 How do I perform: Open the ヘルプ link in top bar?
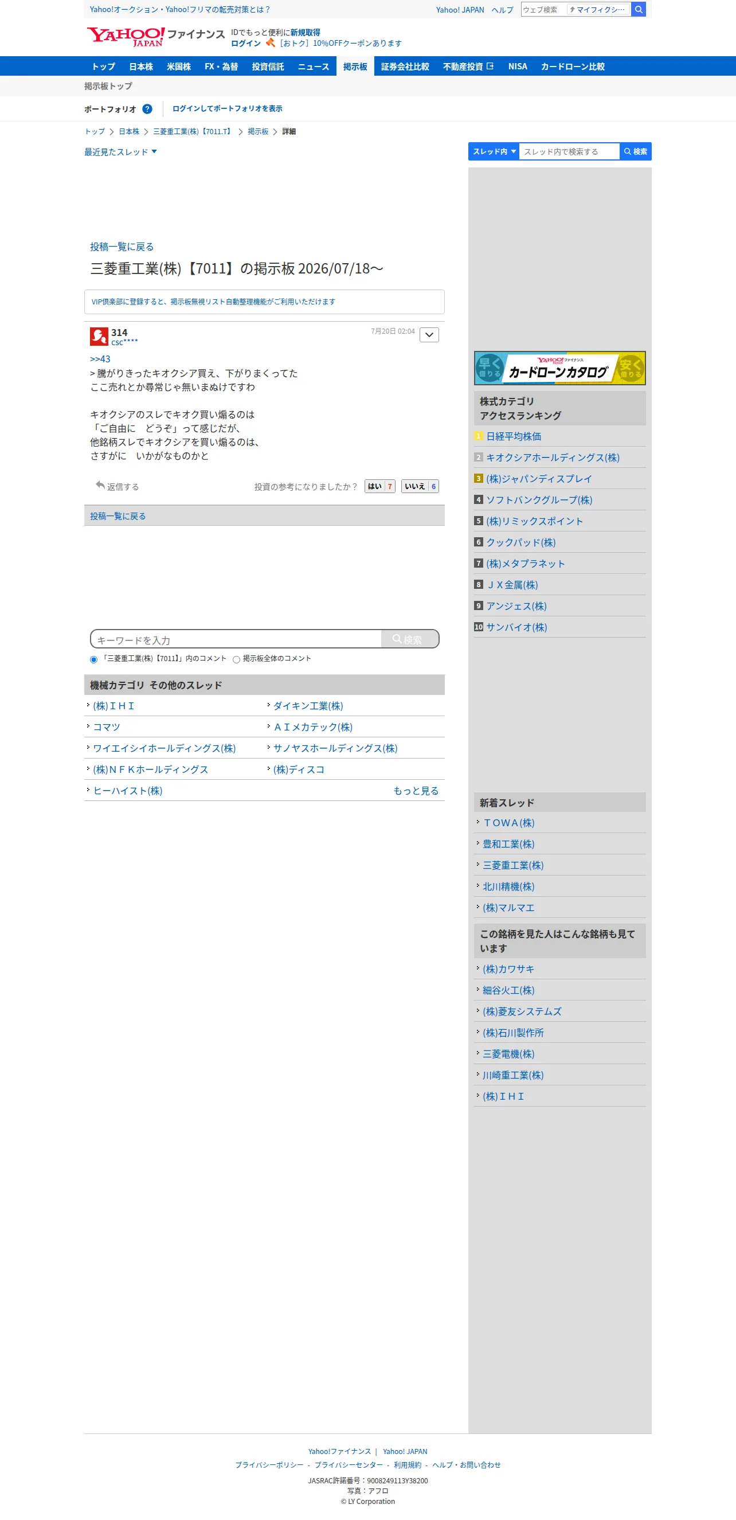(503, 10)
